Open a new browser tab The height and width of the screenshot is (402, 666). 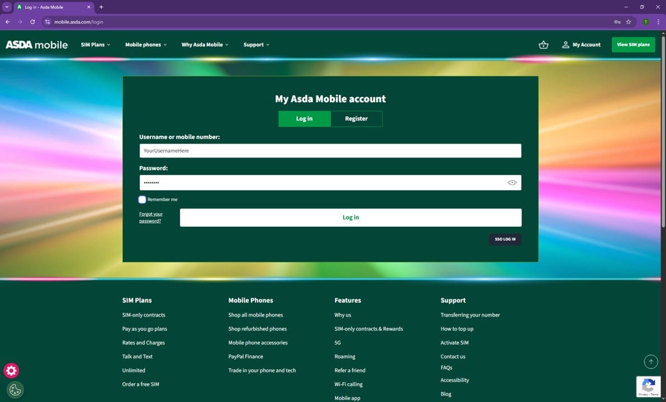(x=101, y=7)
